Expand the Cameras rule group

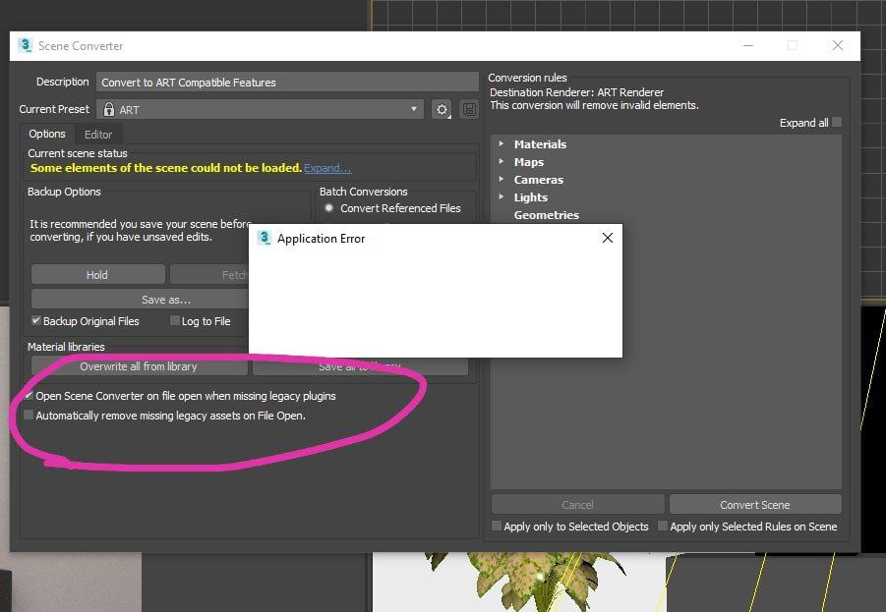point(502,179)
